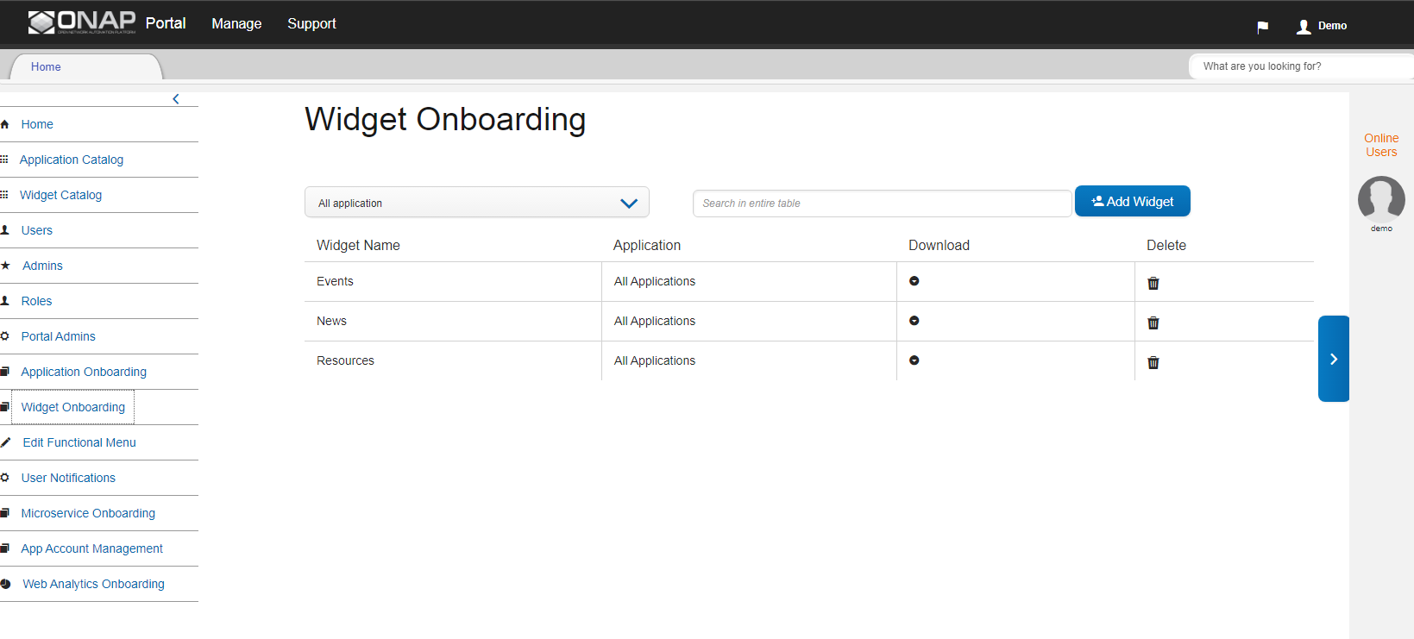The width and height of the screenshot is (1414, 639).
Task: Open the Demo user account menu
Action: coord(1322,26)
